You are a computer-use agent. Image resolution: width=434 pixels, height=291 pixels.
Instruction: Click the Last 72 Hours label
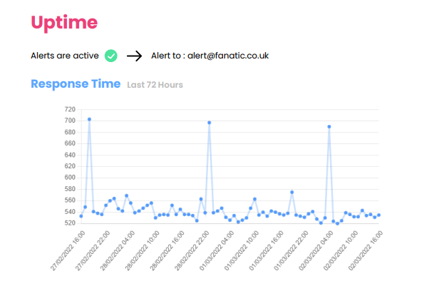pyautogui.click(x=155, y=85)
